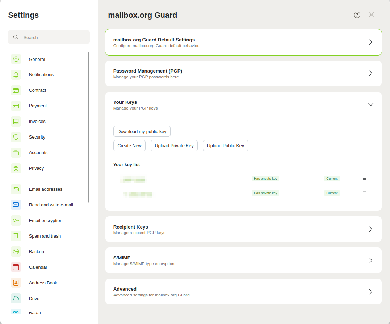
Task: Click Download my public key button
Action: 142,132
